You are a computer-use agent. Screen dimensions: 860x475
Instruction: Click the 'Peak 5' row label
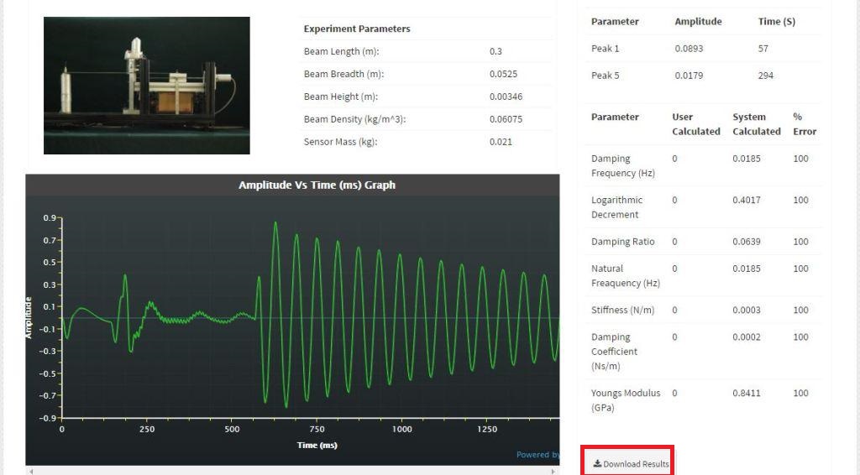tap(605, 75)
